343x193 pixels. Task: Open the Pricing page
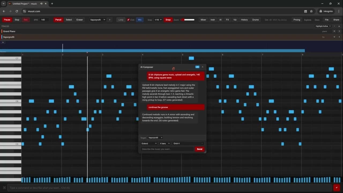coord(297,20)
